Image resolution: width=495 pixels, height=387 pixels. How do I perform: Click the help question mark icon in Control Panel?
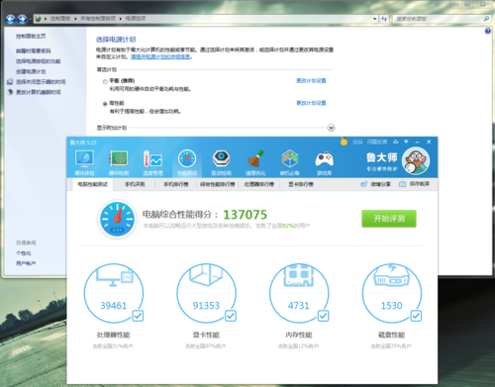488,31
